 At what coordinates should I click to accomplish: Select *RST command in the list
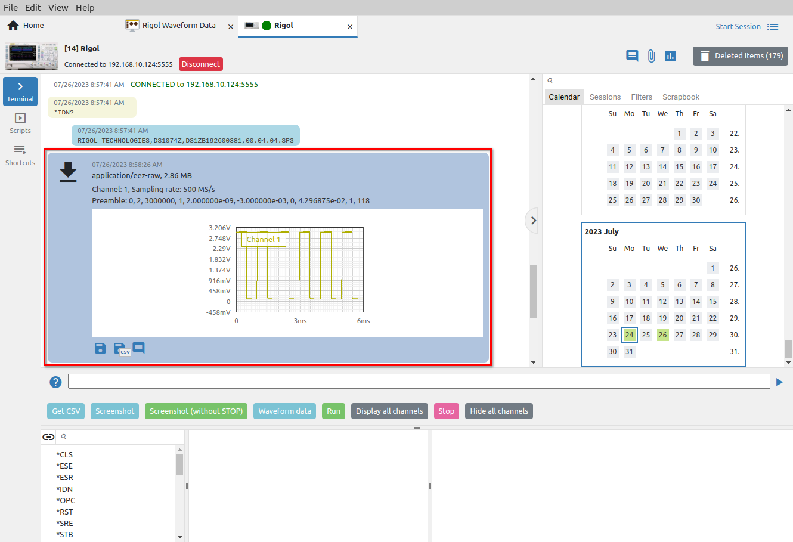64,512
